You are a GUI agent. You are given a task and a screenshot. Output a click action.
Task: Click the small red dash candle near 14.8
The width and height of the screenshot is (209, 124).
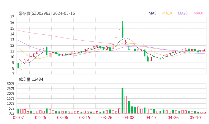[119, 30]
